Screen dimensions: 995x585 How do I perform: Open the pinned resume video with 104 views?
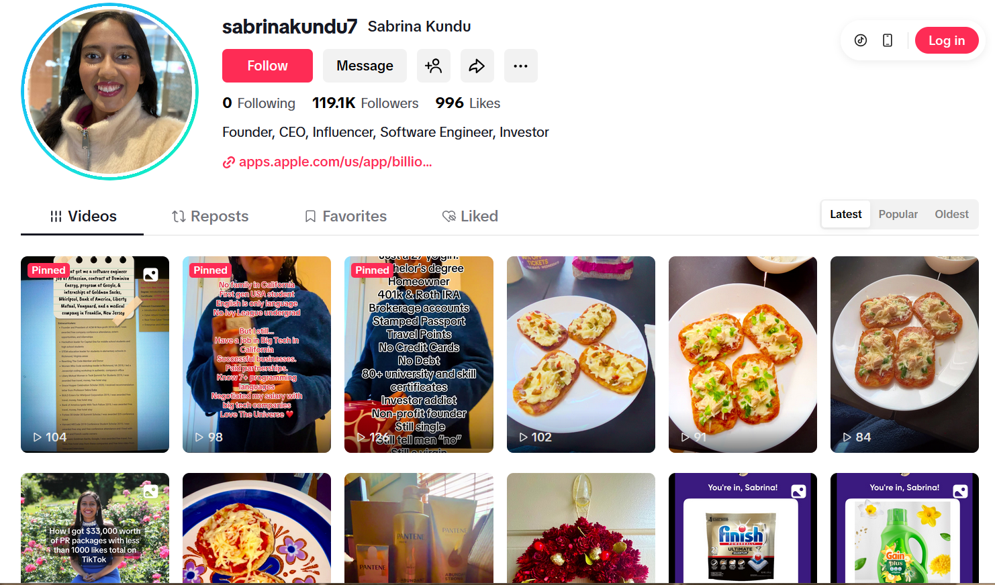click(95, 354)
